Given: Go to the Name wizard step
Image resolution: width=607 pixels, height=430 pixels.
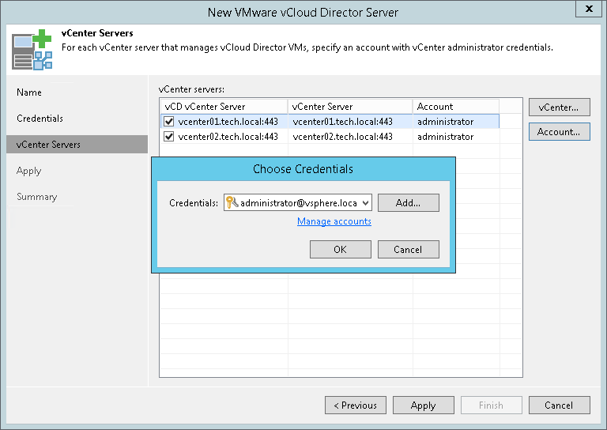Looking at the screenshot, I should tap(29, 92).
